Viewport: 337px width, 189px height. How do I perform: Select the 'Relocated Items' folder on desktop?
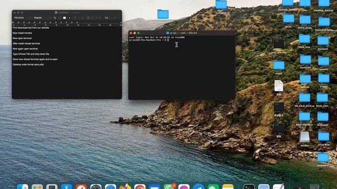click(324, 22)
